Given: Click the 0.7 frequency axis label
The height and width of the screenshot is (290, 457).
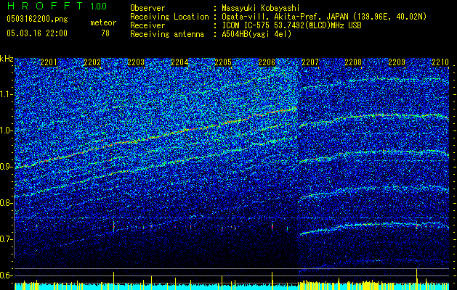Looking at the screenshot, I should click(7, 239).
